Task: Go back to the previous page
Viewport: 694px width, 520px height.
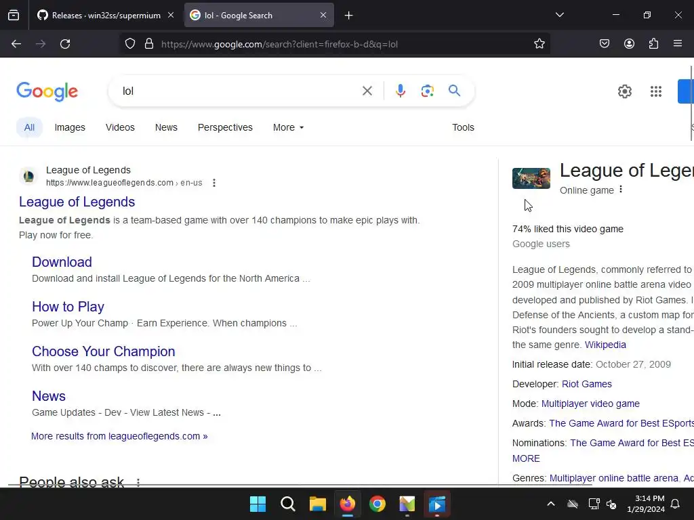Action: tap(16, 44)
